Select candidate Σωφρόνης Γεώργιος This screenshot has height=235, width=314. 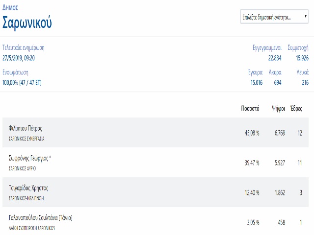[x=29, y=158]
